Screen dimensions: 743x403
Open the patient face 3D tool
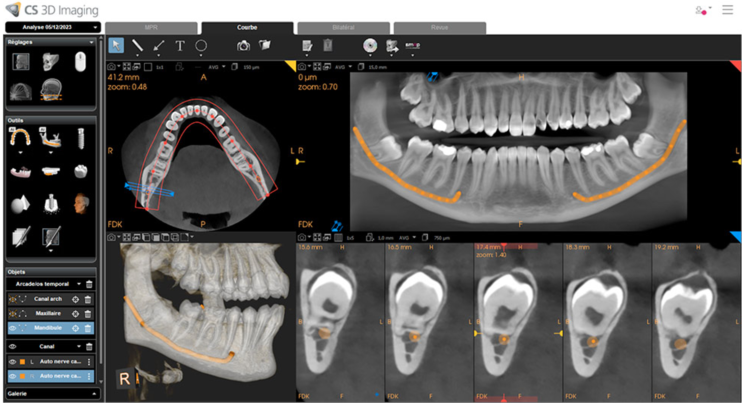click(x=81, y=203)
